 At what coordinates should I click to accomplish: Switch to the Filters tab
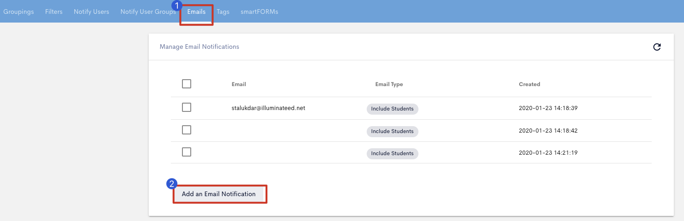coord(54,12)
